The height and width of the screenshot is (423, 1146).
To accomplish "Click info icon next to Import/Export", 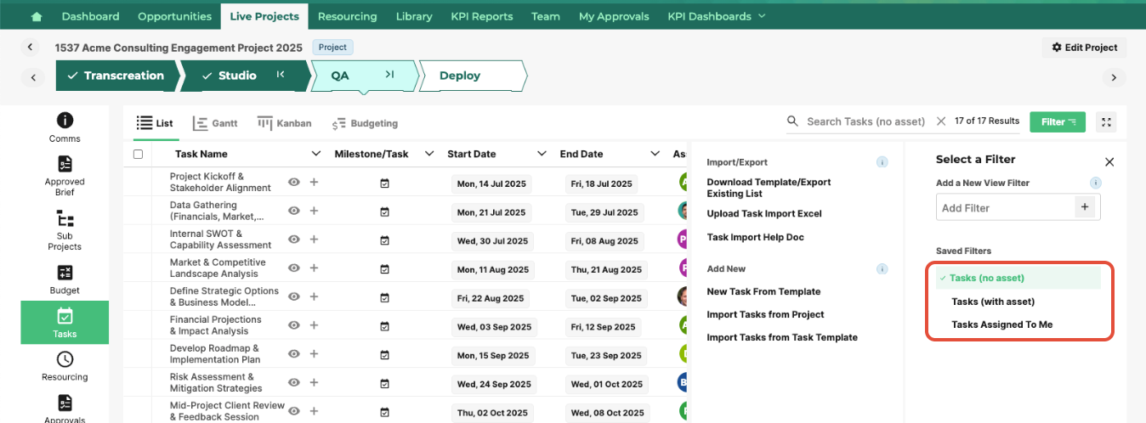I will 882,162.
